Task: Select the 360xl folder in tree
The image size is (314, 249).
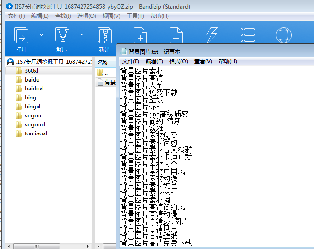Action: tap(49, 71)
